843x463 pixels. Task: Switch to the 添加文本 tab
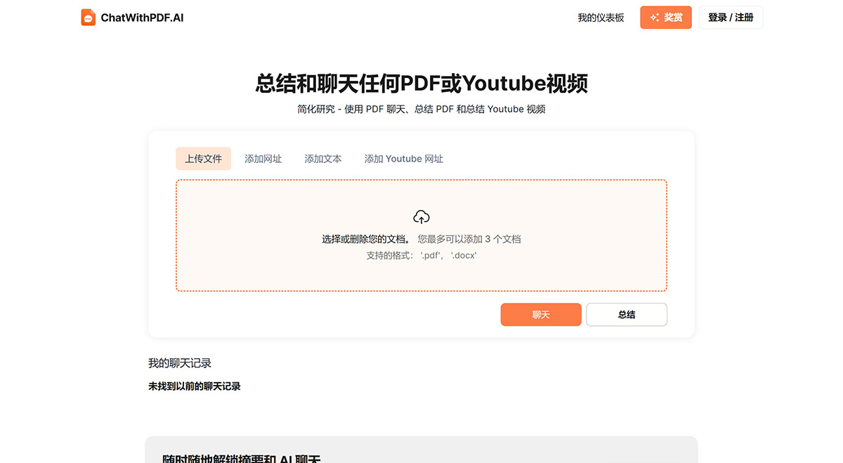322,158
